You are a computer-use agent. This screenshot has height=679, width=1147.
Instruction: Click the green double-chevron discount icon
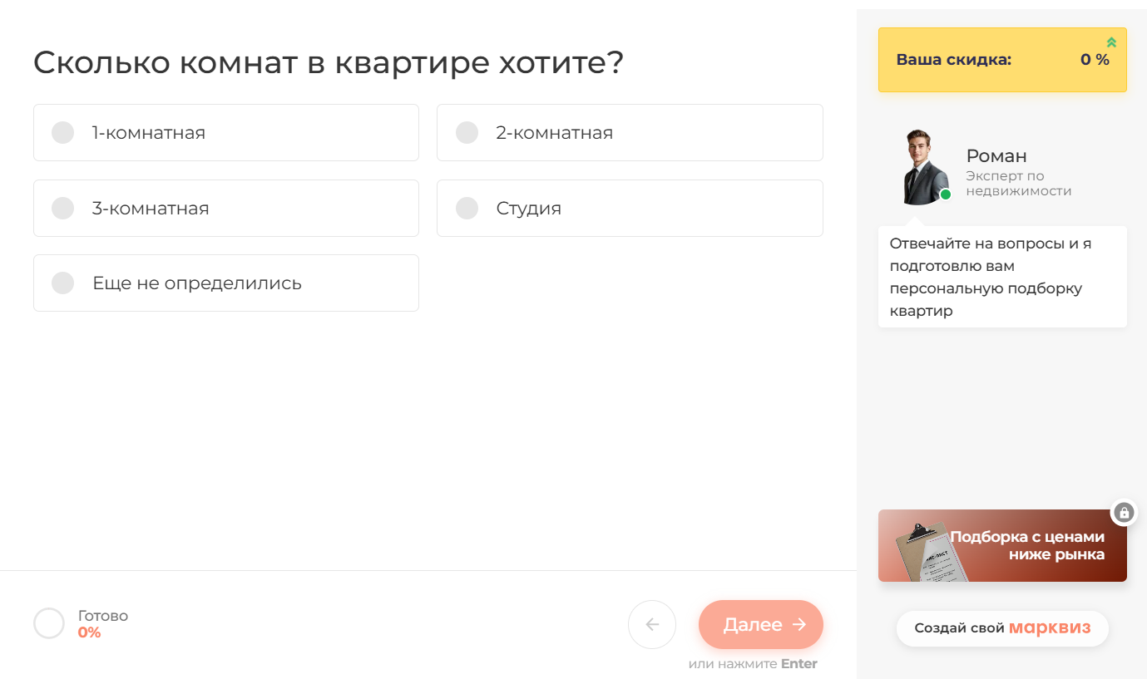(x=1111, y=42)
